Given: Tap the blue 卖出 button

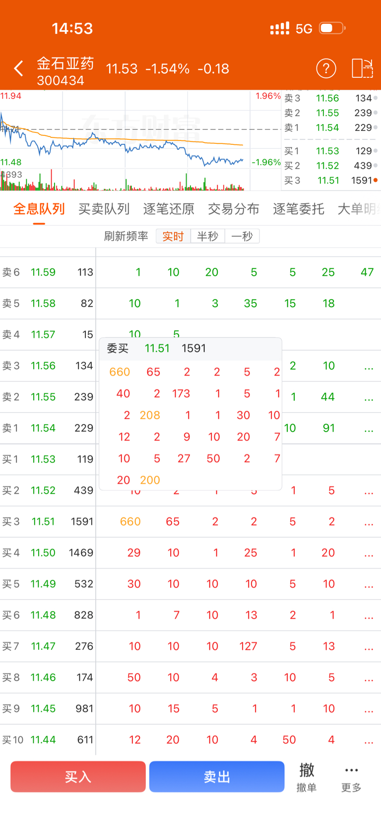Looking at the screenshot, I should pyautogui.click(x=217, y=776).
